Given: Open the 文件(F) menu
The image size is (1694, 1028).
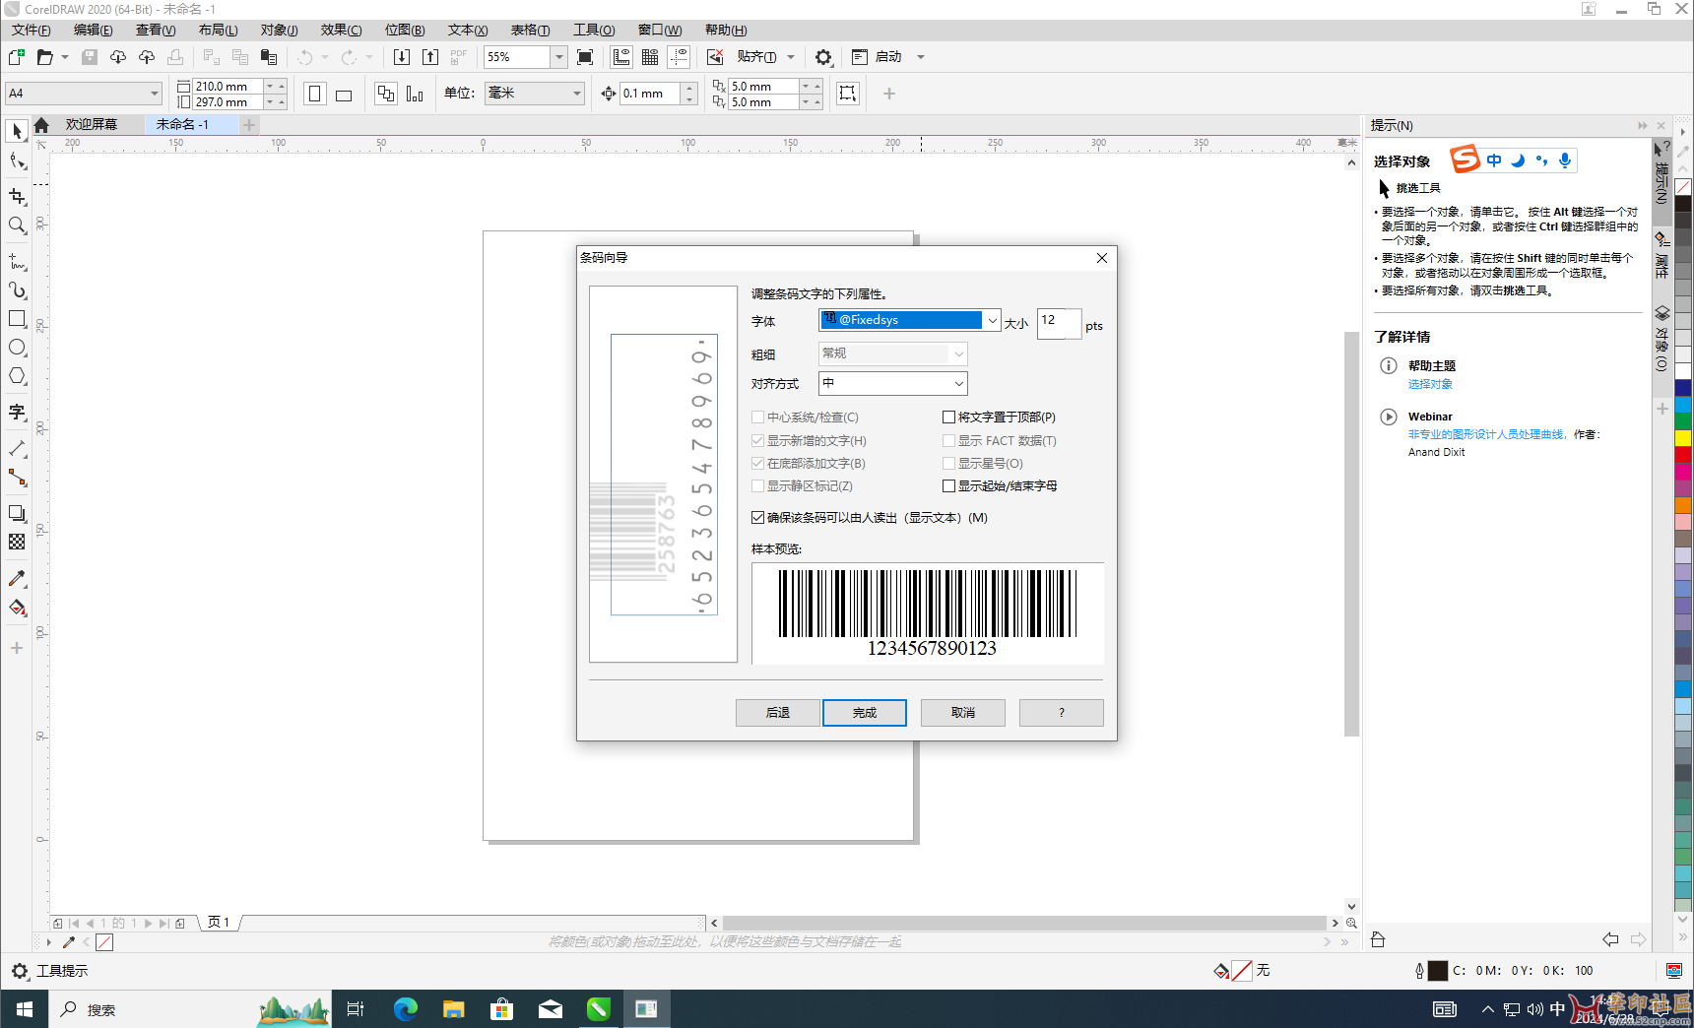Looking at the screenshot, I should click(32, 30).
